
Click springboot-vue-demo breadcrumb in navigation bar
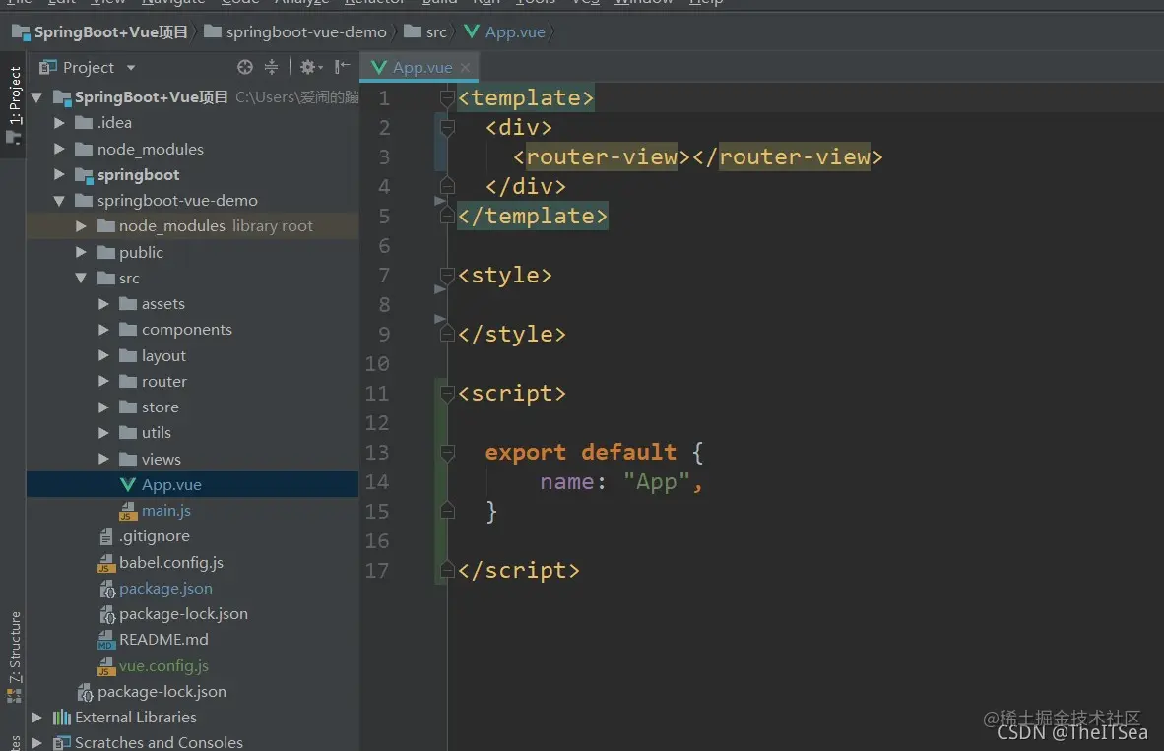pos(295,31)
